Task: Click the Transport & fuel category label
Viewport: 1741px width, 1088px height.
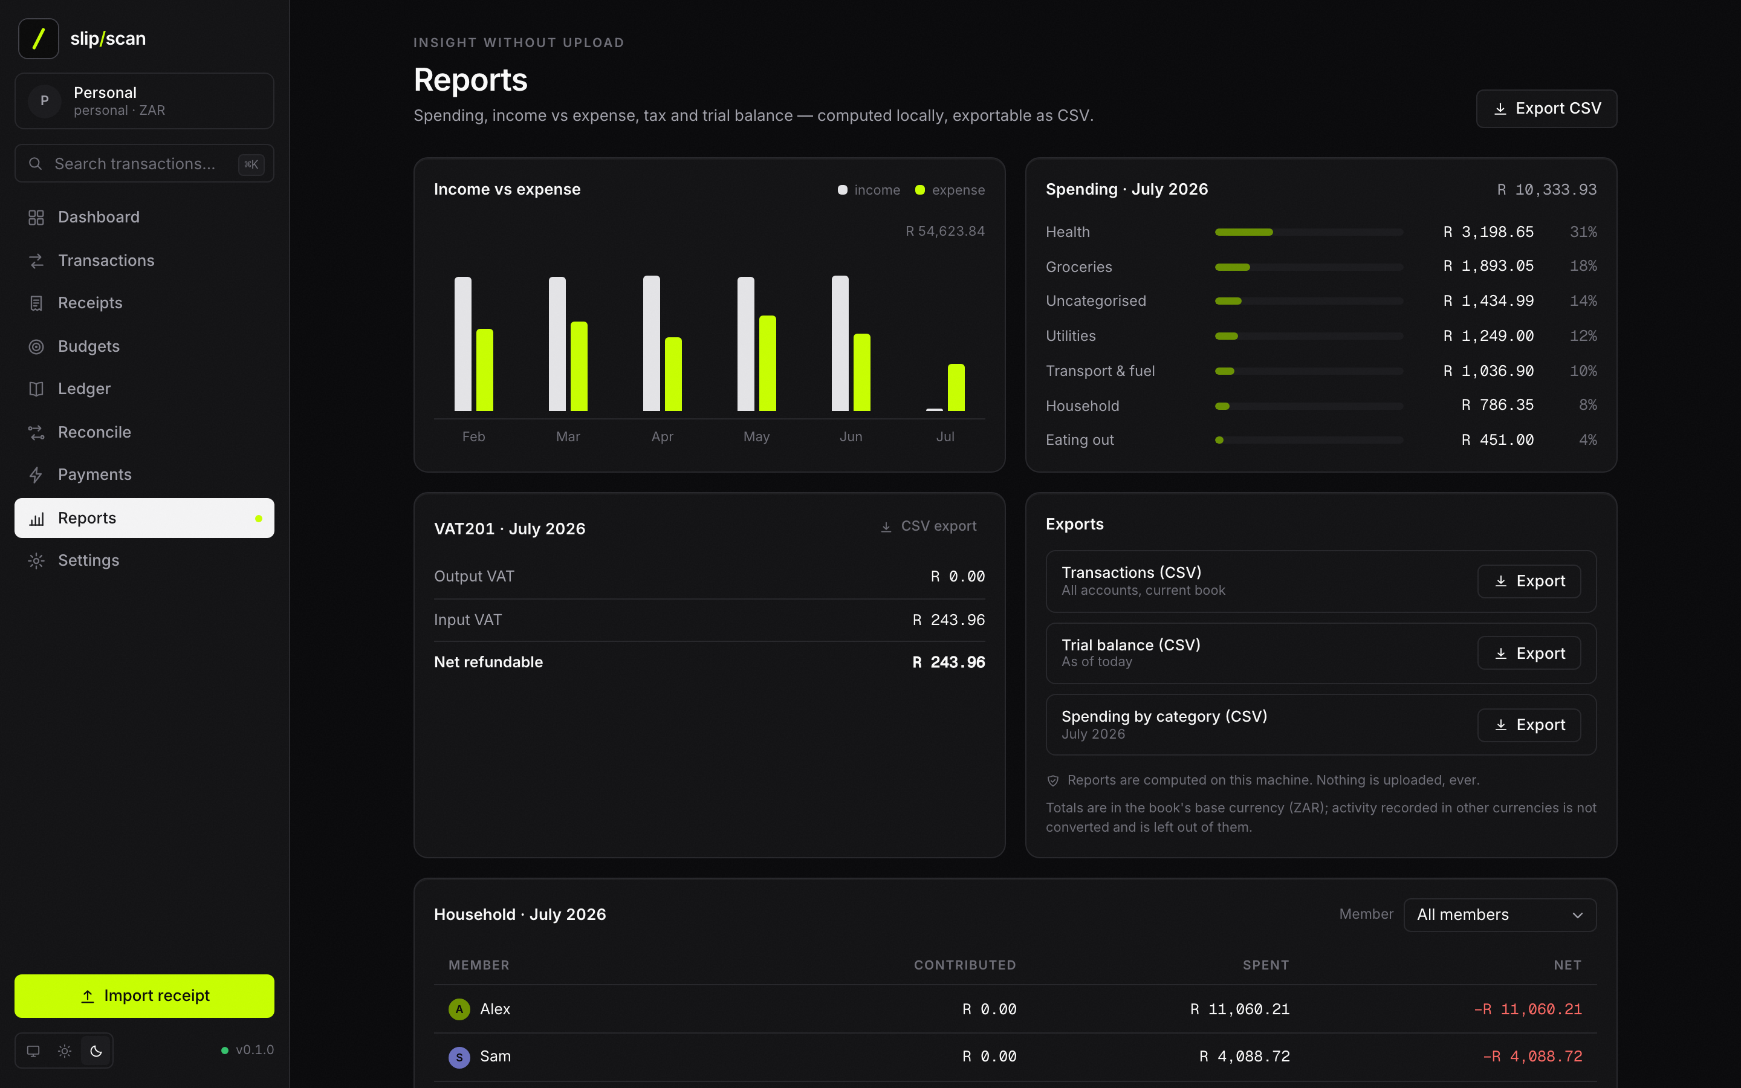Action: point(1100,371)
